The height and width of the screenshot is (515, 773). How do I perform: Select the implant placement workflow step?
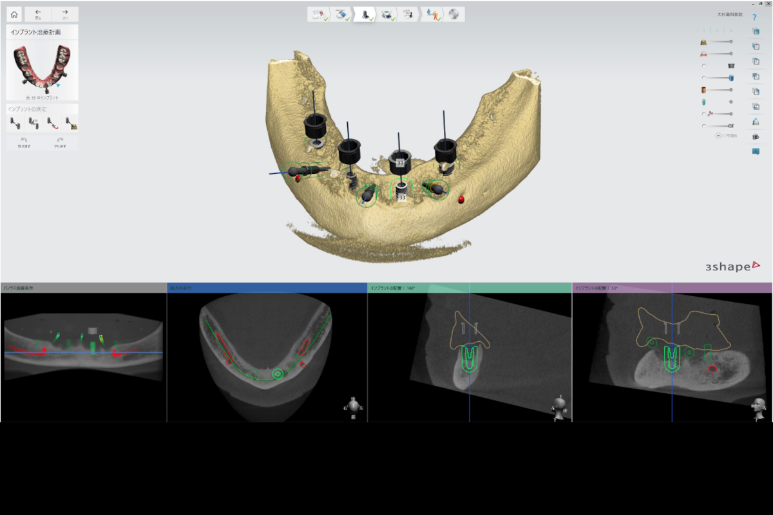coord(366,15)
